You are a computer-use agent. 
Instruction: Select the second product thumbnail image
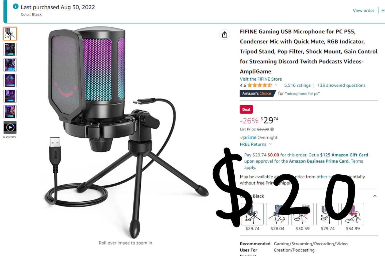[x=10, y=49]
